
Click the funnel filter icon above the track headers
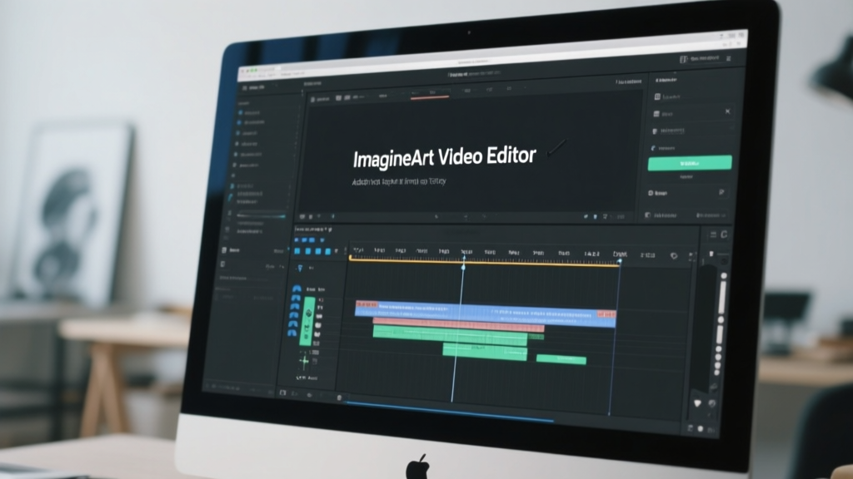(x=300, y=268)
